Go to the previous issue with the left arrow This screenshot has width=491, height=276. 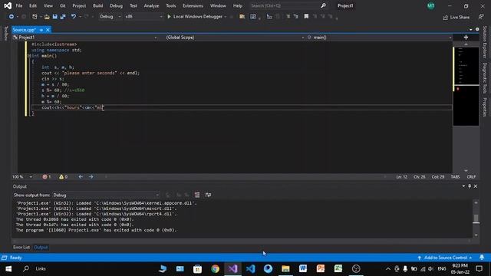(81, 177)
